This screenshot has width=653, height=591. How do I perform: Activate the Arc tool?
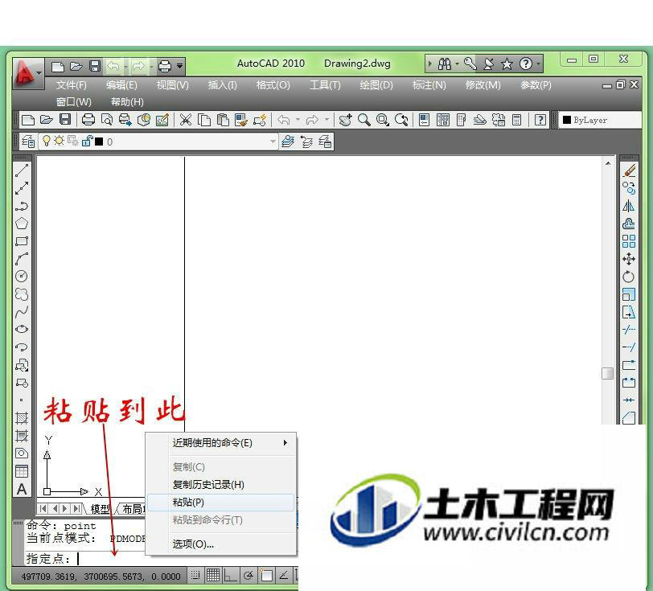click(22, 259)
